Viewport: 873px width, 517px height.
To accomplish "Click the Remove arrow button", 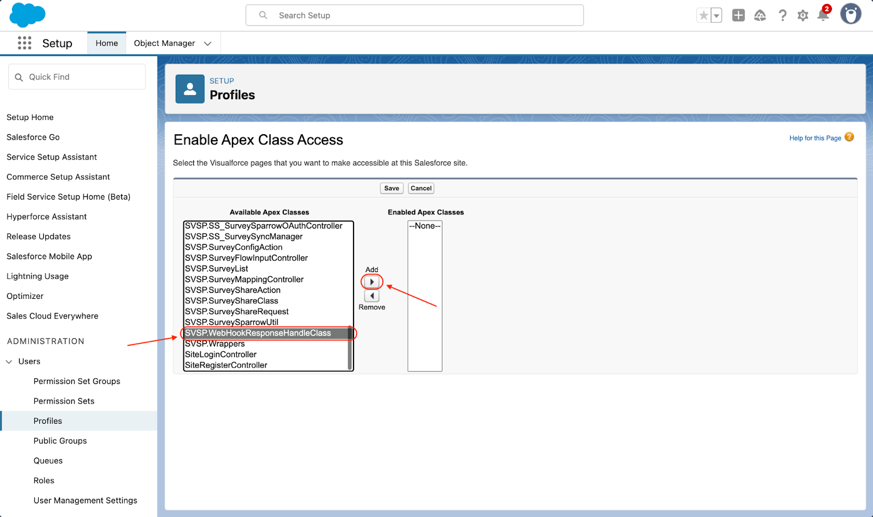I will tap(372, 296).
